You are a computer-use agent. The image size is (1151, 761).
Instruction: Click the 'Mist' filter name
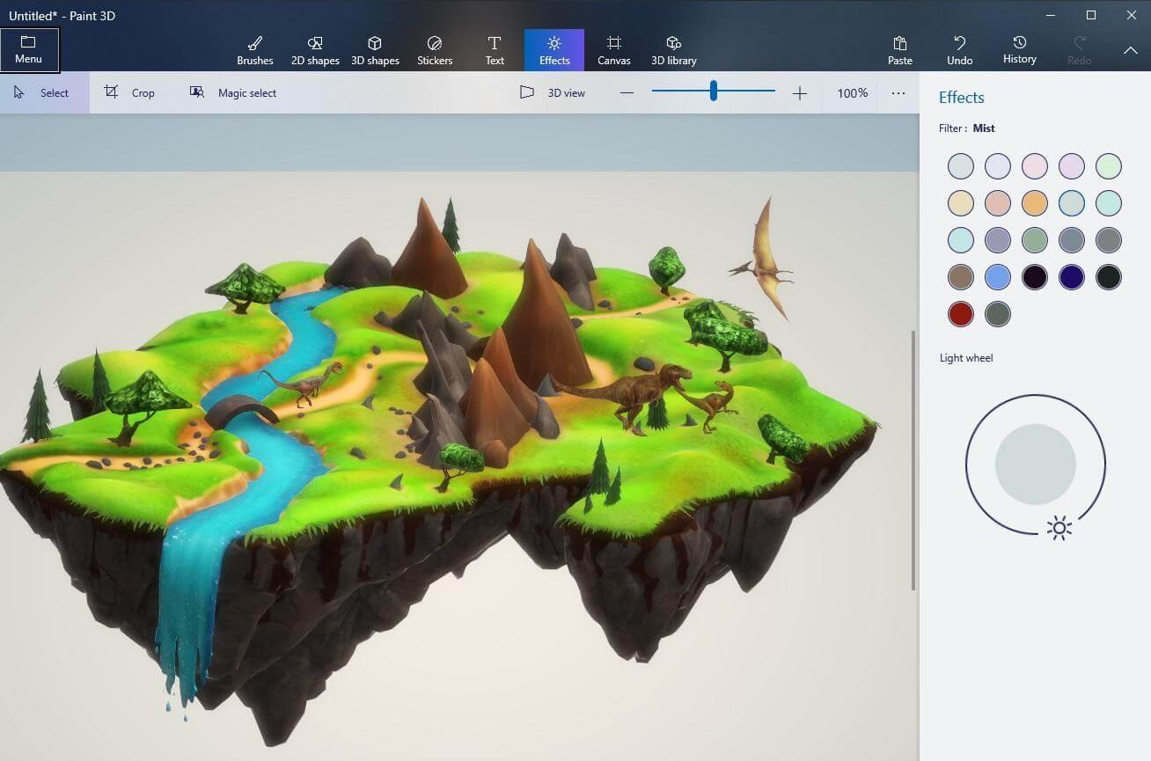click(984, 128)
